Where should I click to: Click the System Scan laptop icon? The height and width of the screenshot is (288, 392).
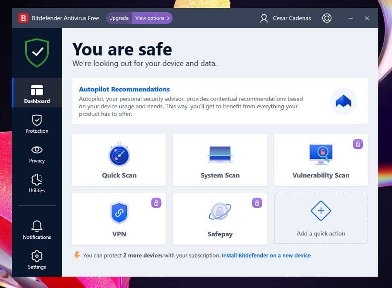pos(220,154)
